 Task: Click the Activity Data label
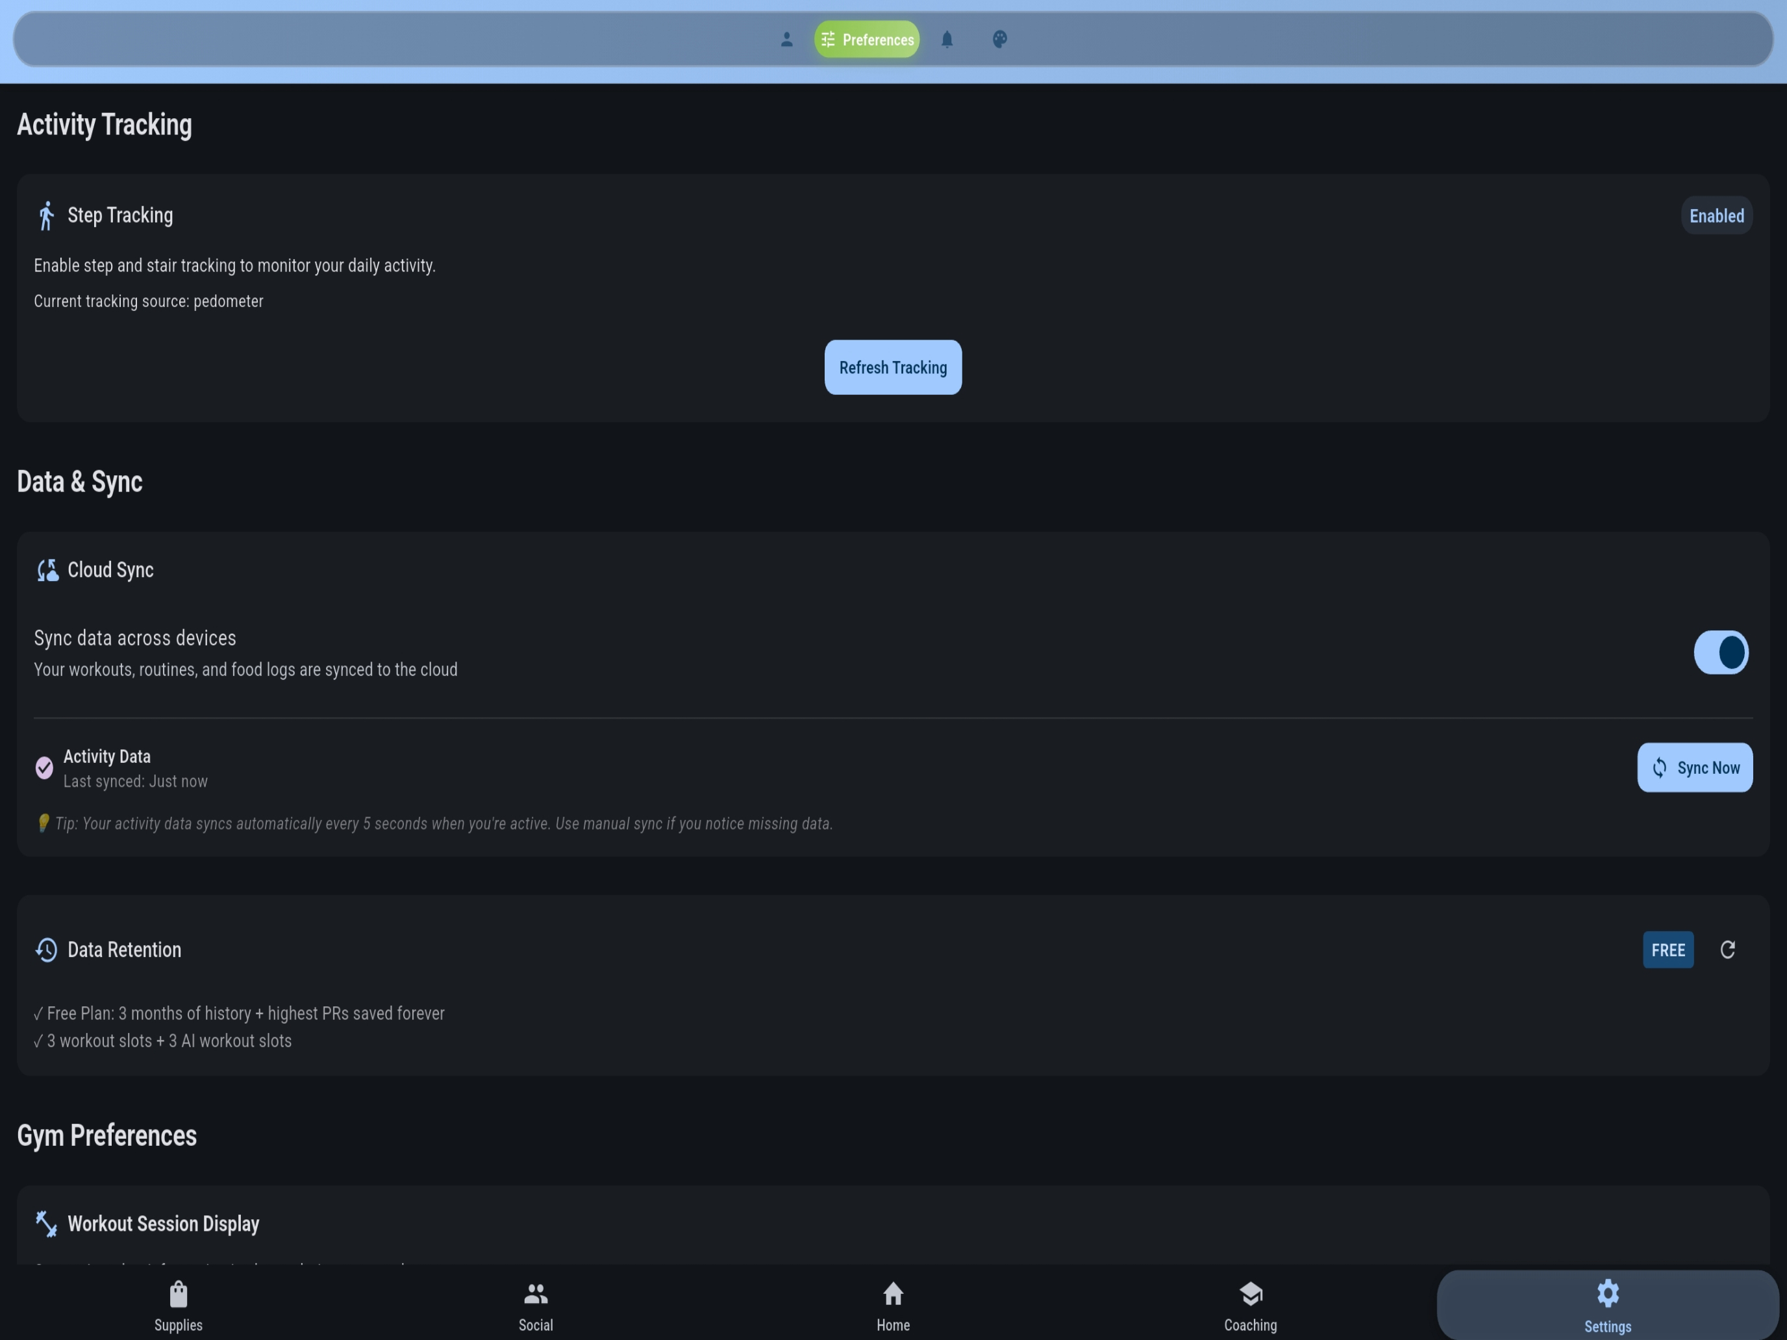click(107, 756)
